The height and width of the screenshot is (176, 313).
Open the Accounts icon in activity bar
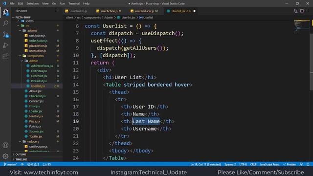[x=5, y=145]
